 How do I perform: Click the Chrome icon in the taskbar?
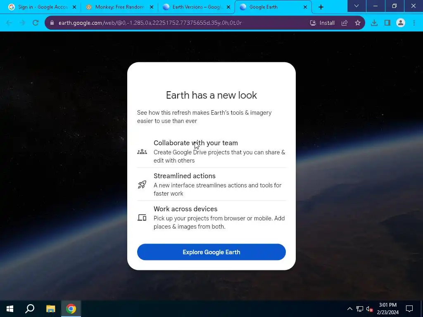click(x=71, y=309)
